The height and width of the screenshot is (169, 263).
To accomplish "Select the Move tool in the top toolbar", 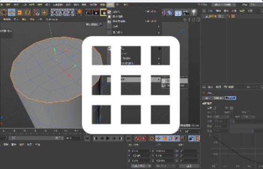I will coord(12,12).
